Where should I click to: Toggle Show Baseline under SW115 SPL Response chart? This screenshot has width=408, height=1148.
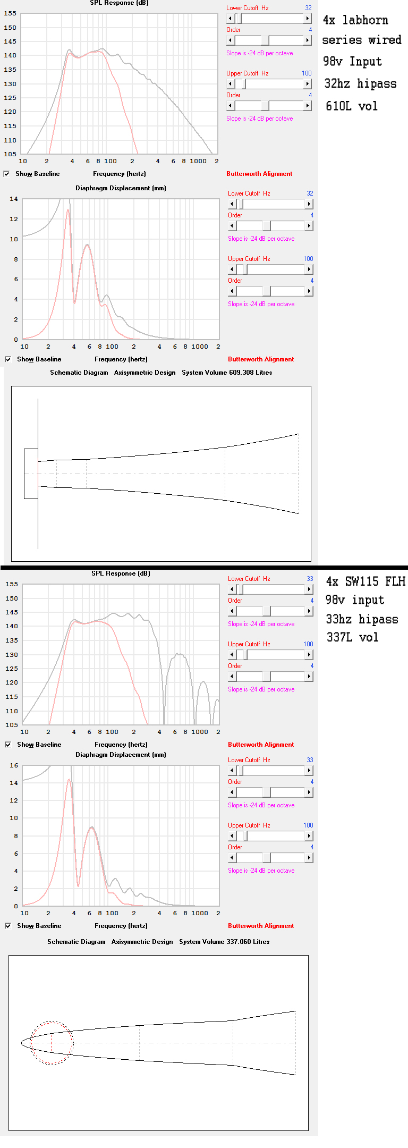point(8,745)
